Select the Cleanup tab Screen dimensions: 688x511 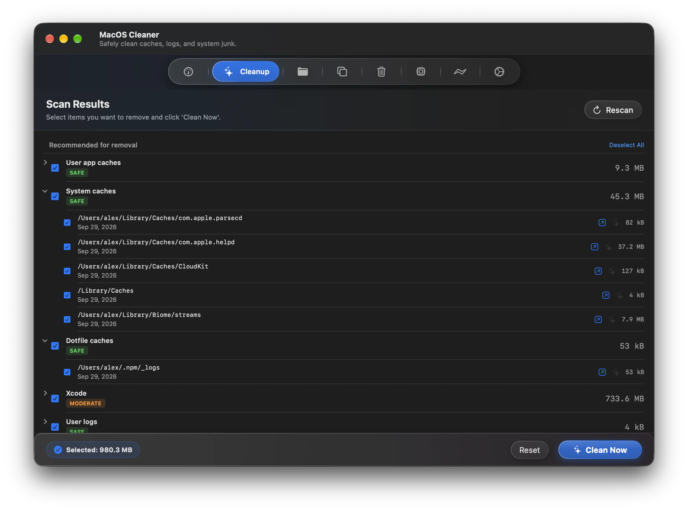pyautogui.click(x=246, y=72)
